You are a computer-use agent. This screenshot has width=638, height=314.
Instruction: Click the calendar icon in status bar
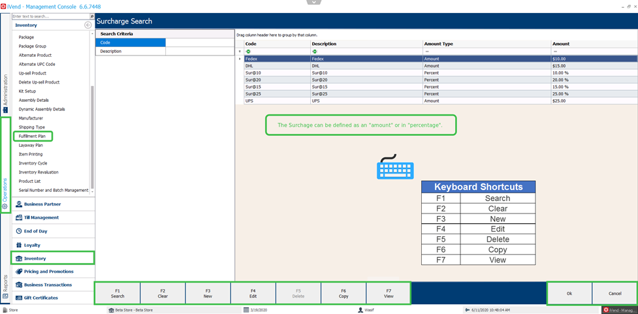(246, 310)
